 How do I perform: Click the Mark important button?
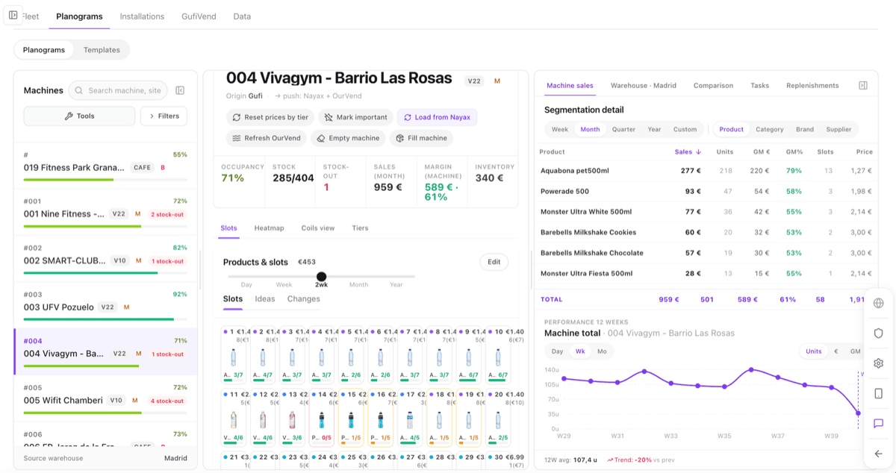coord(355,117)
